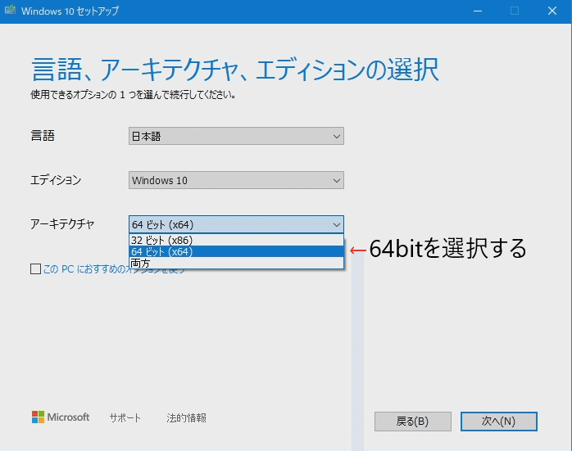This screenshot has width=572, height=451.
Task: Select 32 ビット (x86) option
Action: (x=236, y=240)
